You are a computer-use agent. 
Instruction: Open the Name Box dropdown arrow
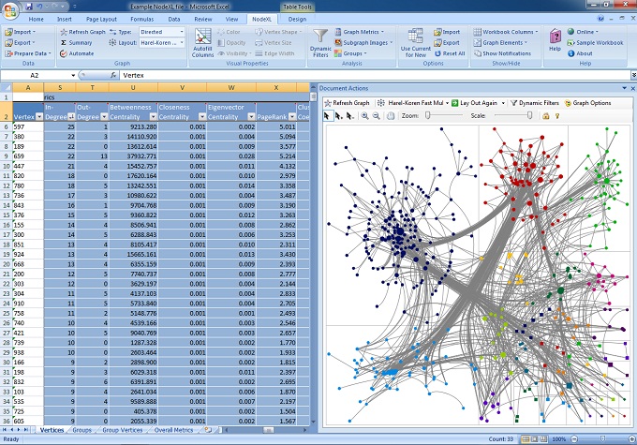73,75
